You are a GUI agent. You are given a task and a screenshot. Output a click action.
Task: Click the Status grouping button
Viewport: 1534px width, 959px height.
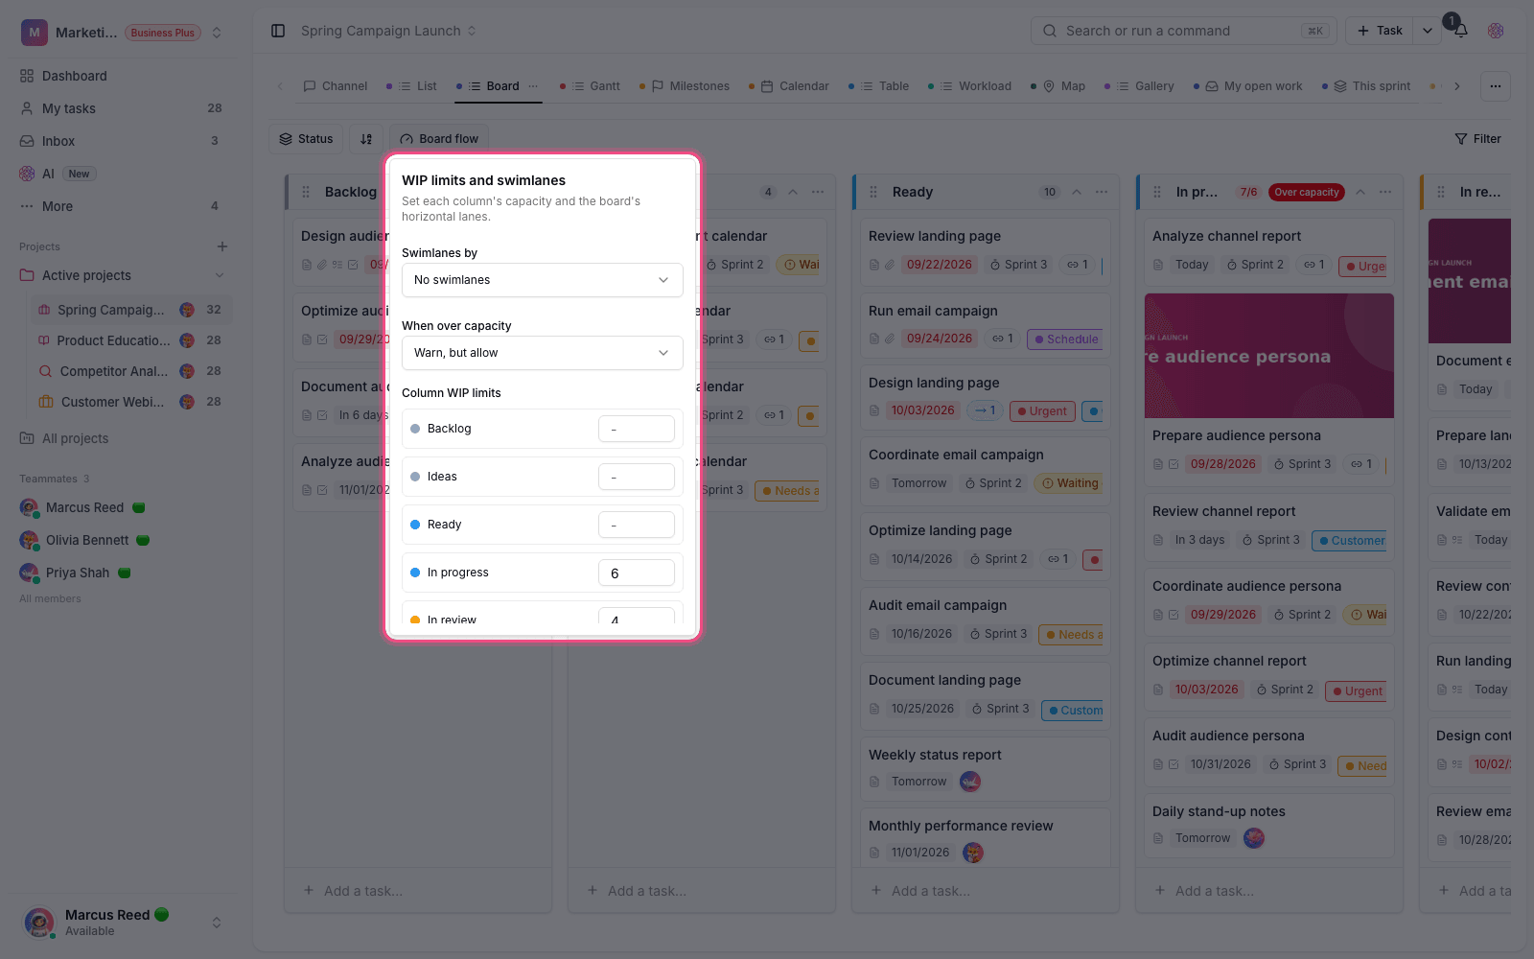pos(307,139)
